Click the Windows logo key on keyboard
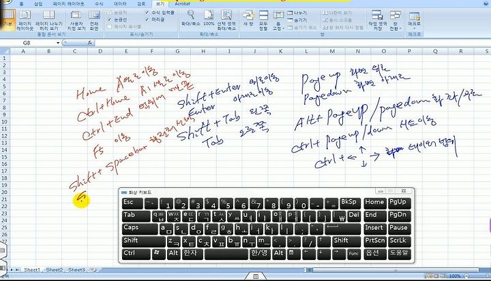The height and width of the screenshot is (281, 491). (x=158, y=254)
